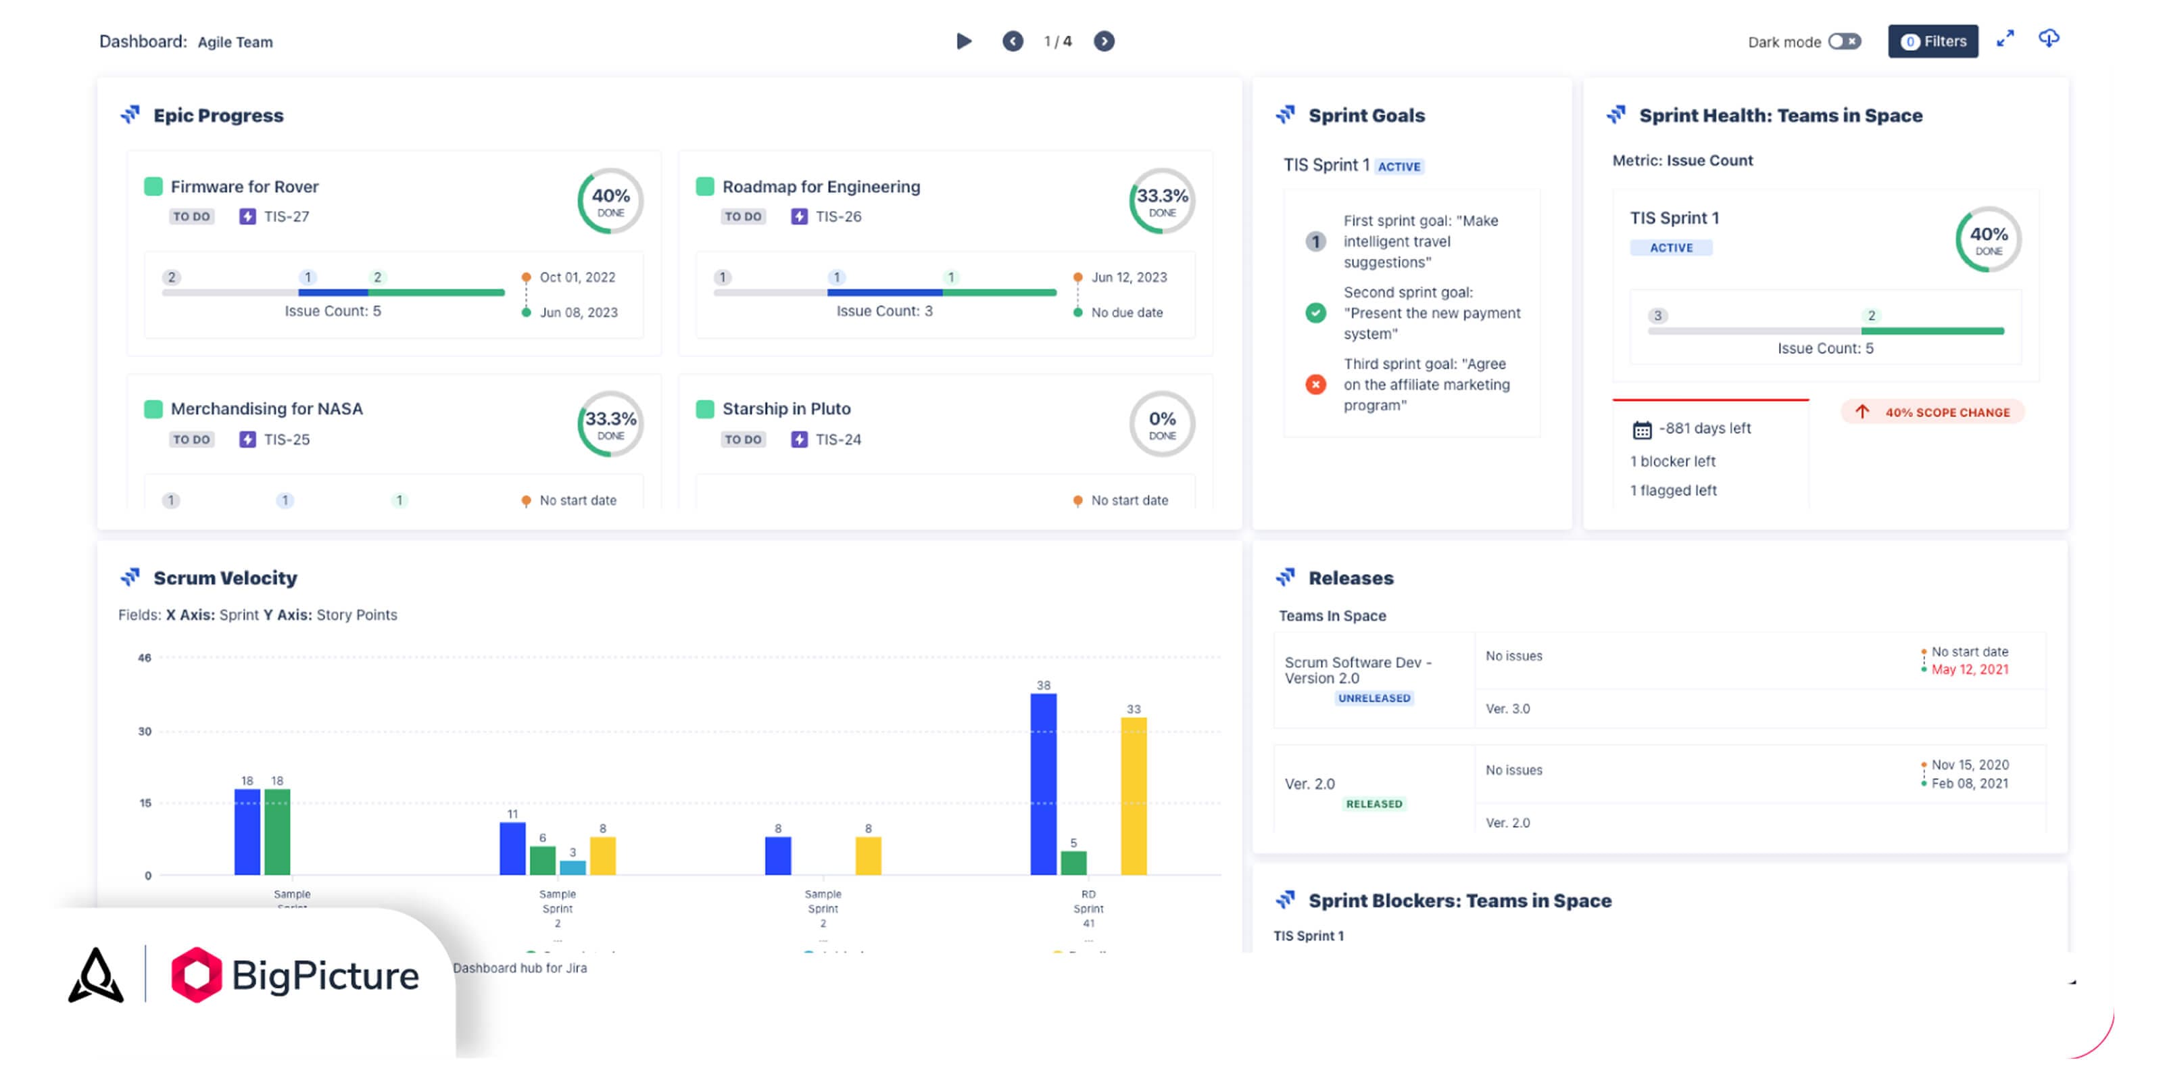The height and width of the screenshot is (1075, 2163).
Task: Click the UNRELEASED status badge
Action: click(x=1375, y=698)
